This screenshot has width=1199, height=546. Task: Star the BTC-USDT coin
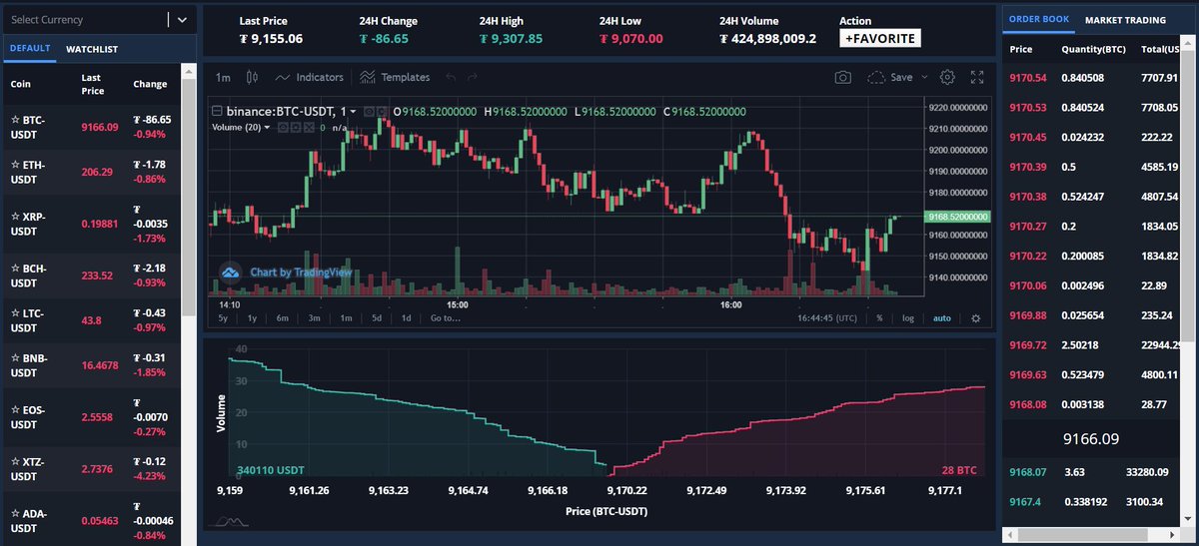click(x=15, y=120)
